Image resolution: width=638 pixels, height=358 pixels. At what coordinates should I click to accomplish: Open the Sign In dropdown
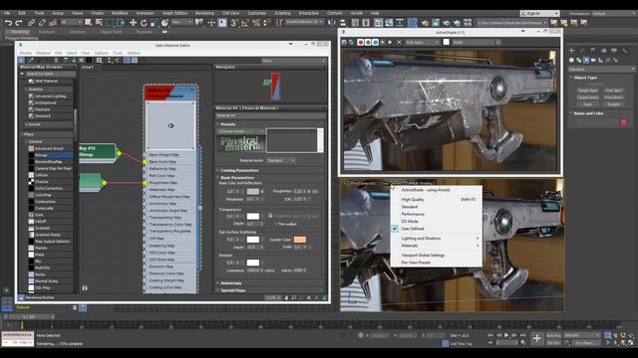[539, 13]
